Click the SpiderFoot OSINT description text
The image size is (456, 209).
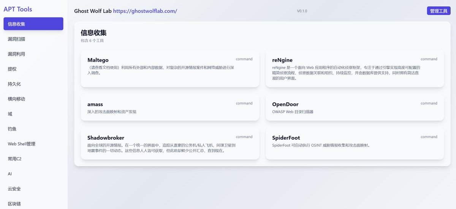[321, 145]
